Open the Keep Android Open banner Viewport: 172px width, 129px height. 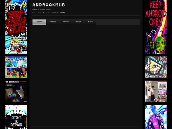[156, 27]
